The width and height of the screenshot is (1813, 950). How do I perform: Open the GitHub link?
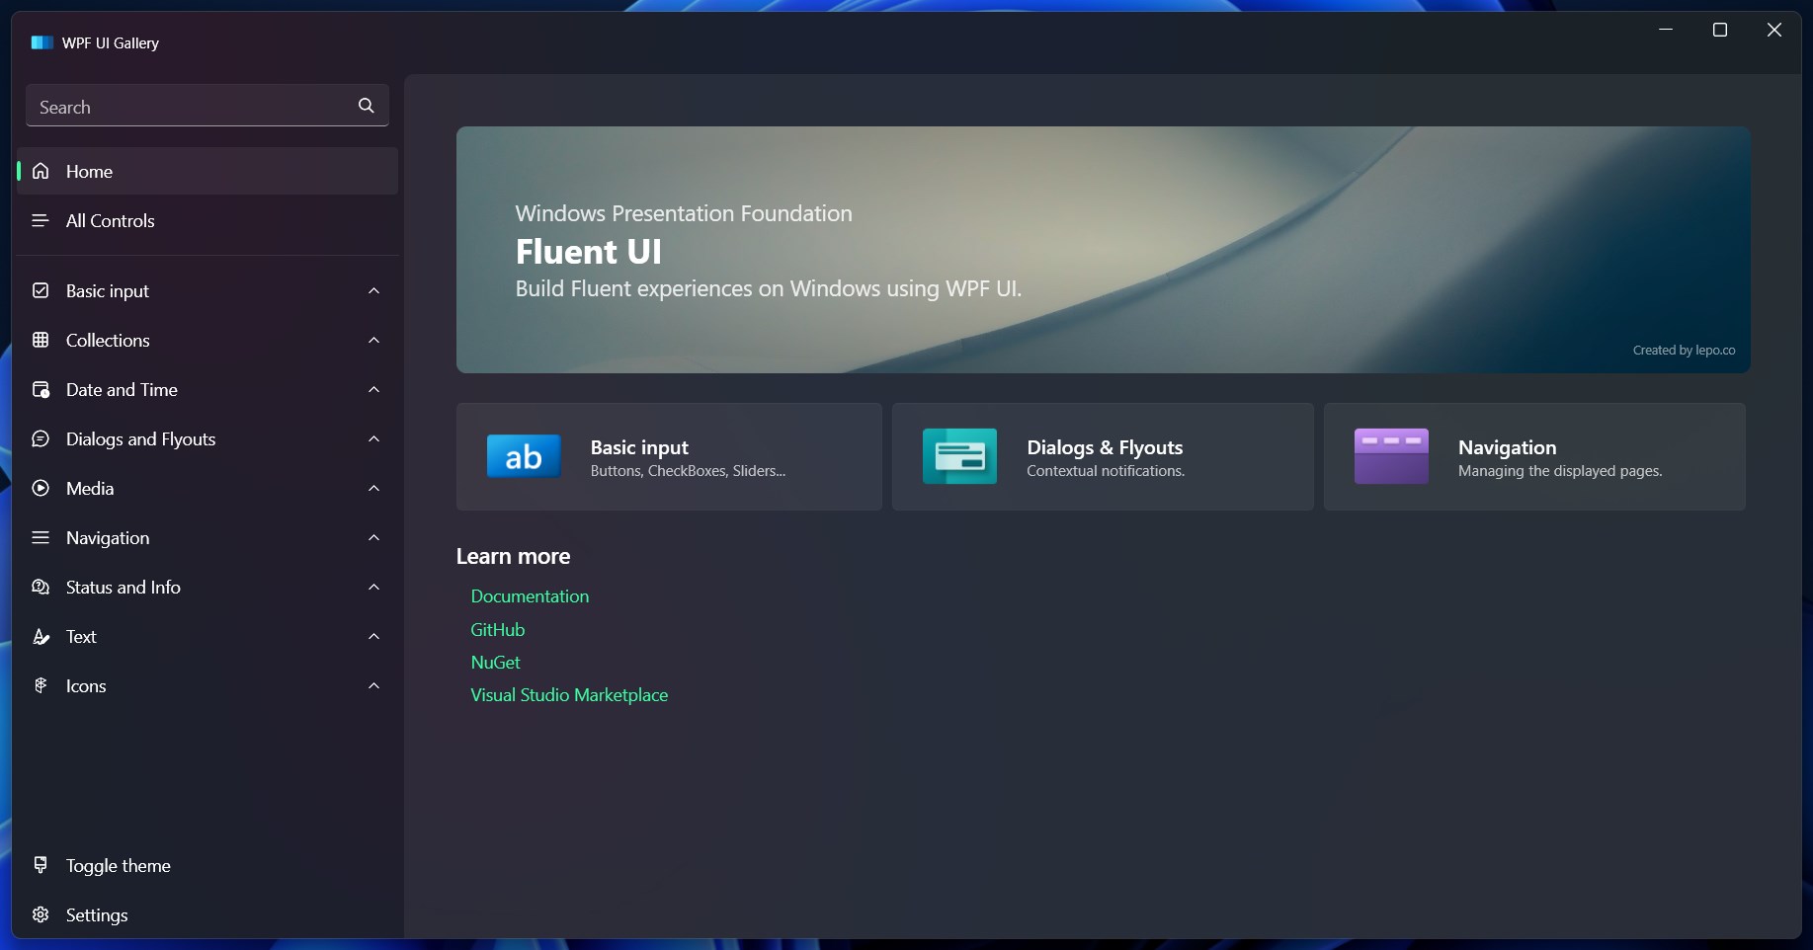pyautogui.click(x=498, y=630)
